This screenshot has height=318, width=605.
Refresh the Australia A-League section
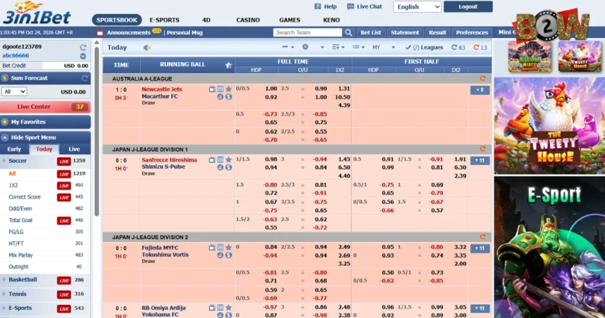(482, 79)
